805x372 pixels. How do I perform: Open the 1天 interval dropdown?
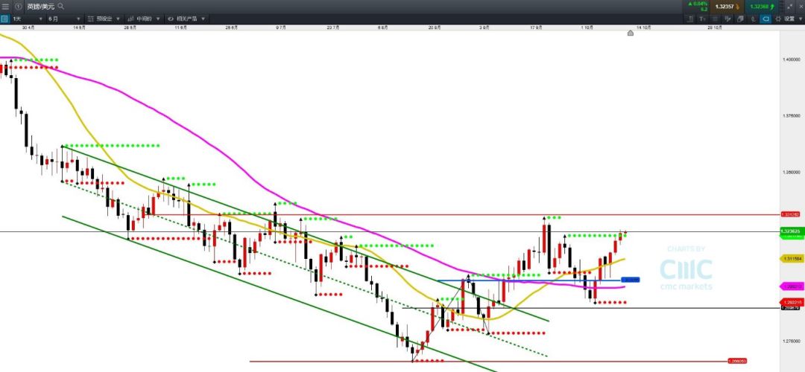coord(28,19)
